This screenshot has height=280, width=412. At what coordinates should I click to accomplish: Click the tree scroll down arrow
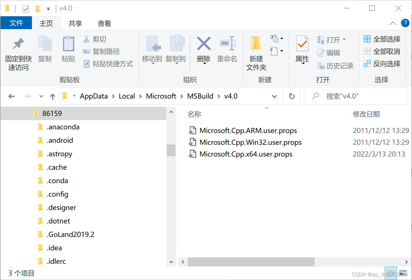pyautogui.click(x=171, y=262)
